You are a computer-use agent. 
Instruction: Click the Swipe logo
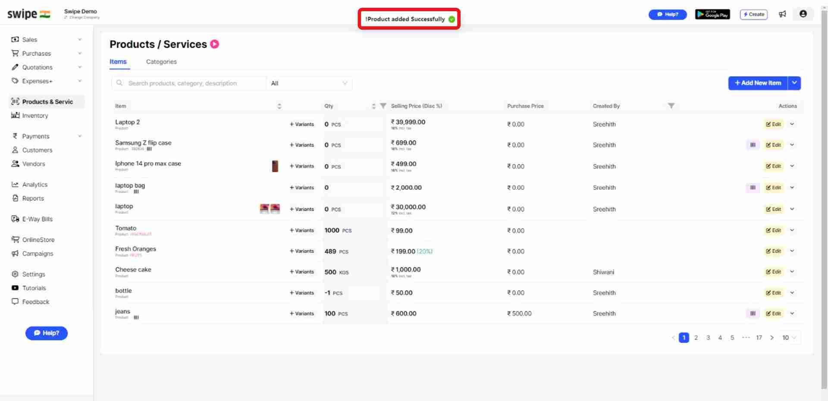(29, 14)
